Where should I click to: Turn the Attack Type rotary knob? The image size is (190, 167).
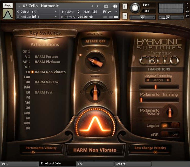click(95, 61)
